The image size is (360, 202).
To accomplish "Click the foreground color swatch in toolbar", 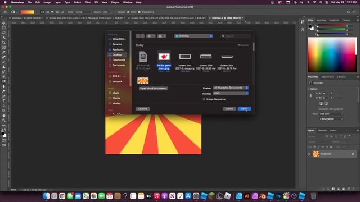I will pos(2,134).
